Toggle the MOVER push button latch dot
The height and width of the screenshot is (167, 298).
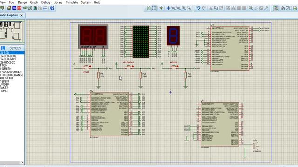coord(178,66)
